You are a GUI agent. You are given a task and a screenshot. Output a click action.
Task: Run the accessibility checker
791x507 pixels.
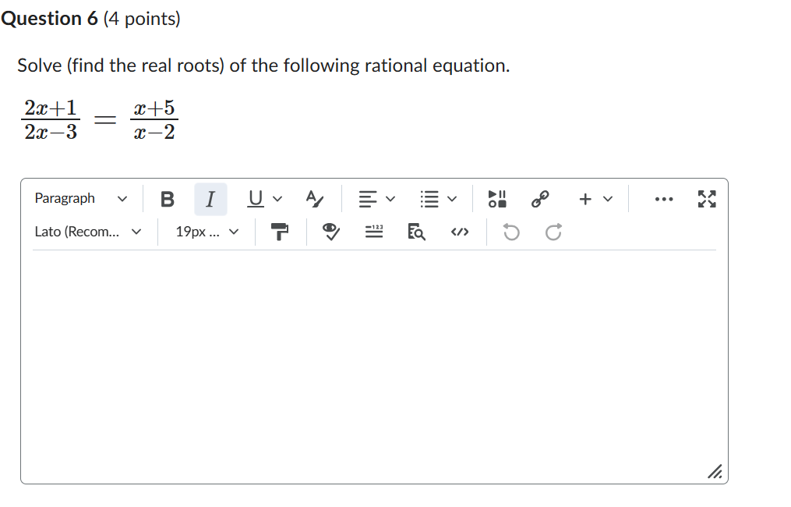(330, 232)
